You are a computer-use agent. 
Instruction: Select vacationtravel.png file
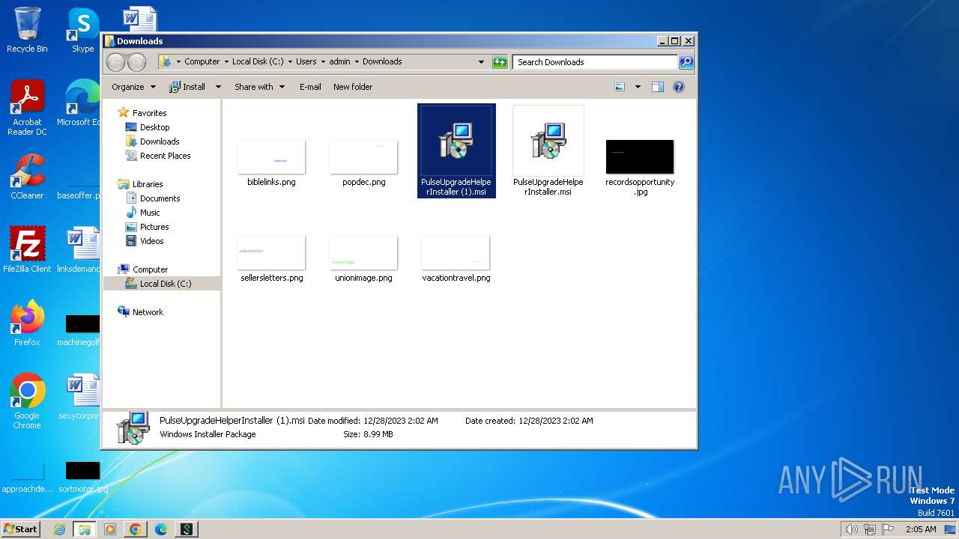456,259
